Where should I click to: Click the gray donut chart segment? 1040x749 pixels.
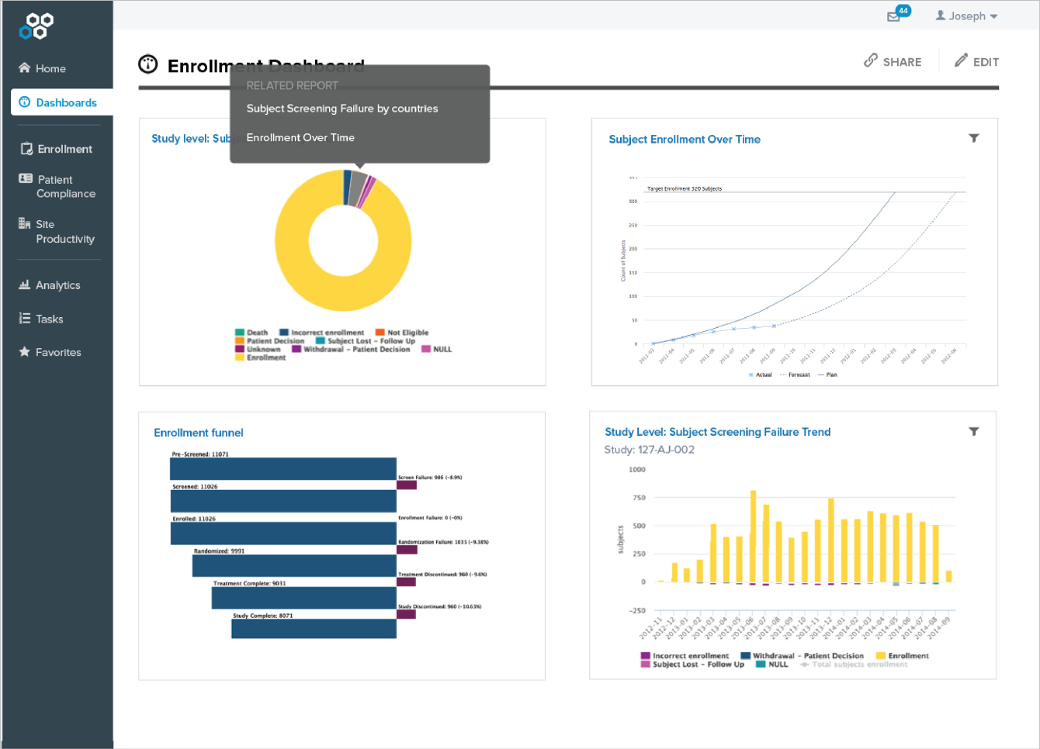(357, 188)
